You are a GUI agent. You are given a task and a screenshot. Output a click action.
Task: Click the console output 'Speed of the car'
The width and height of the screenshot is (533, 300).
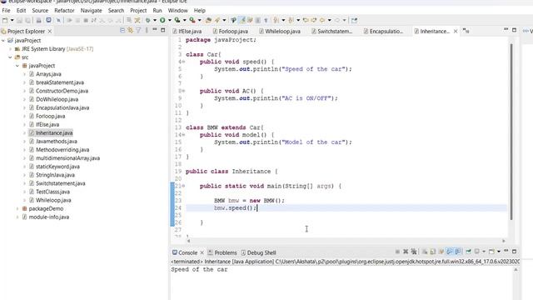pos(199,269)
